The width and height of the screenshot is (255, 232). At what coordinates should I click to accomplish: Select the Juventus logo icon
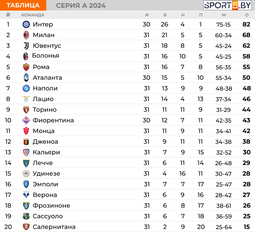[x=26, y=46]
